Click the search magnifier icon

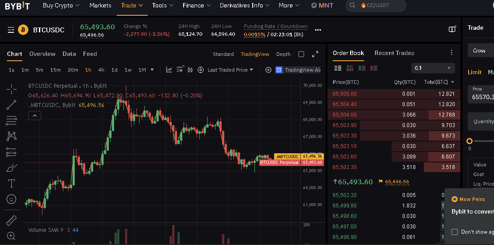click(x=352, y=5)
